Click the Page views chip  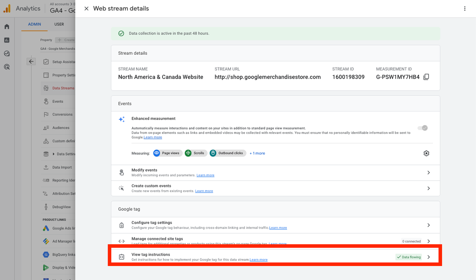(x=168, y=153)
